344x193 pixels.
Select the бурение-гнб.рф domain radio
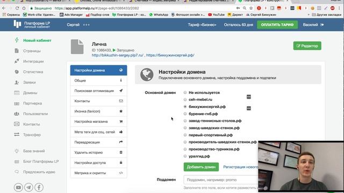[185, 114]
